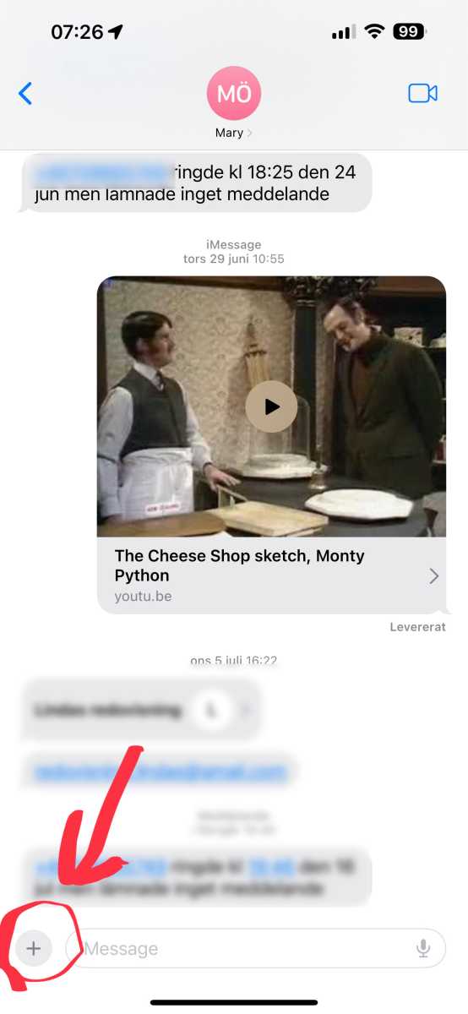Open the MÖ contact avatar
The image size is (468, 1014).
click(x=234, y=93)
